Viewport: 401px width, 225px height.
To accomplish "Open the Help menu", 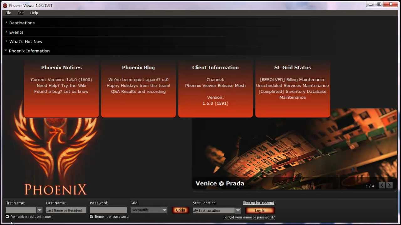I will click(x=34, y=13).
